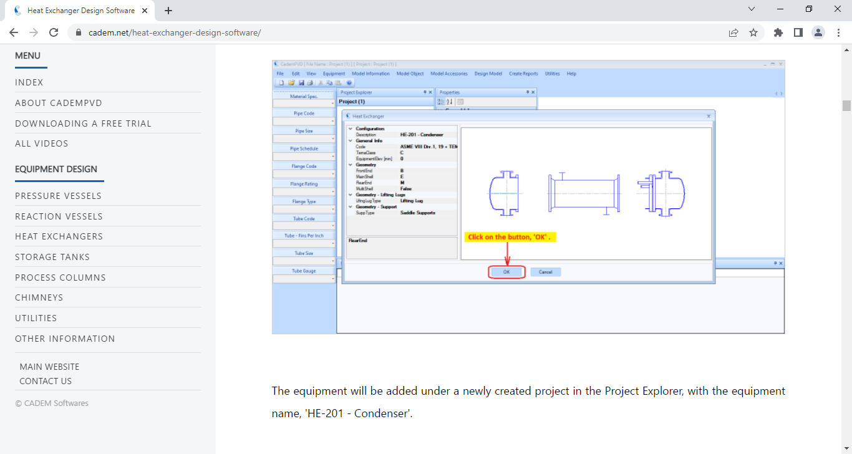Viewport: 852px width, 454px height.
Task: Toggle auto-hide pin on the Properties panel
Action: pos(528,92)
